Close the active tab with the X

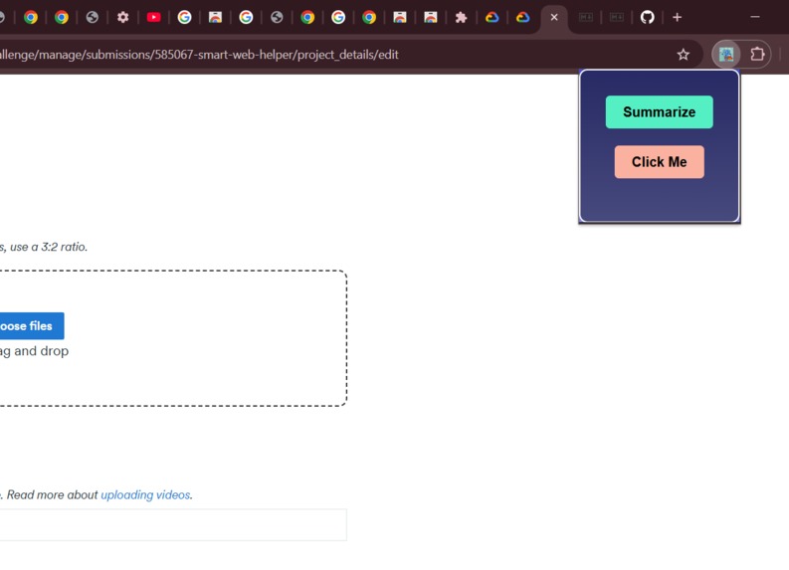coord(554,18)
